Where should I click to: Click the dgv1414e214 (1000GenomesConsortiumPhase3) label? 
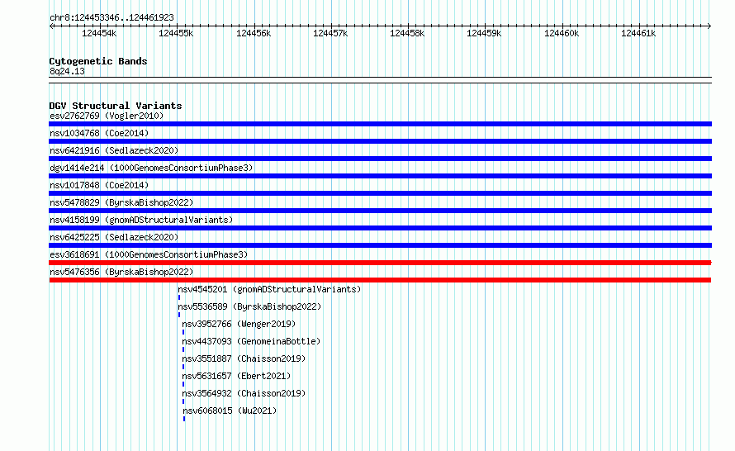coord(151,168)
